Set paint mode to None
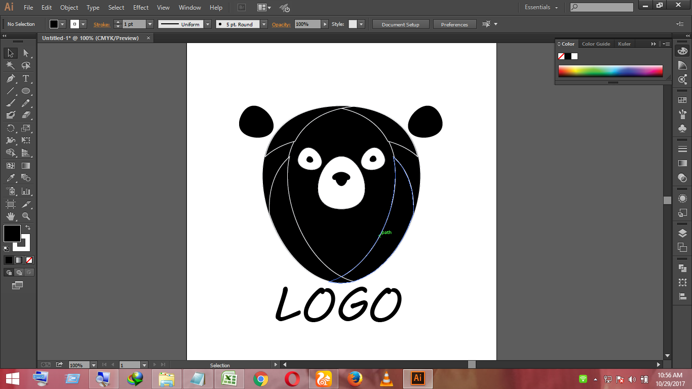Screen dimensions: 692x389 pos(29,260)
